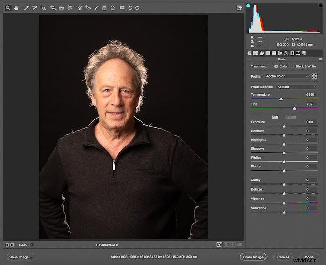Open the Basic panel options menu
Viewport: 326px width, 265px height.
point(320,59)
